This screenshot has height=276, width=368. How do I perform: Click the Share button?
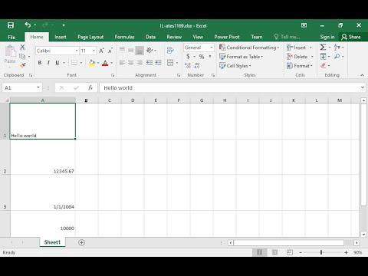pyautogui.click(x=351, y=37)
